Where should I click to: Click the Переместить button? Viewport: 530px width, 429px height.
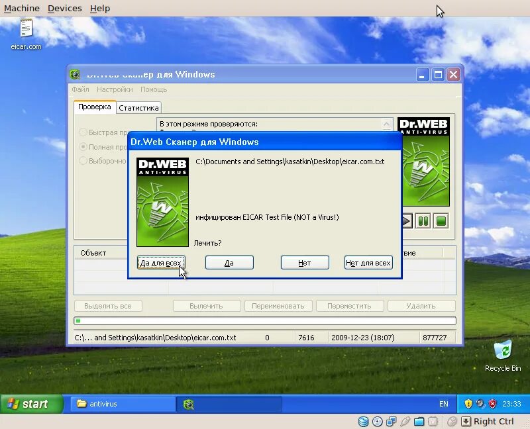[x=349, y=306]
